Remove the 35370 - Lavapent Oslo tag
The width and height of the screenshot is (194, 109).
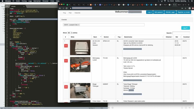tap(79, 25)
